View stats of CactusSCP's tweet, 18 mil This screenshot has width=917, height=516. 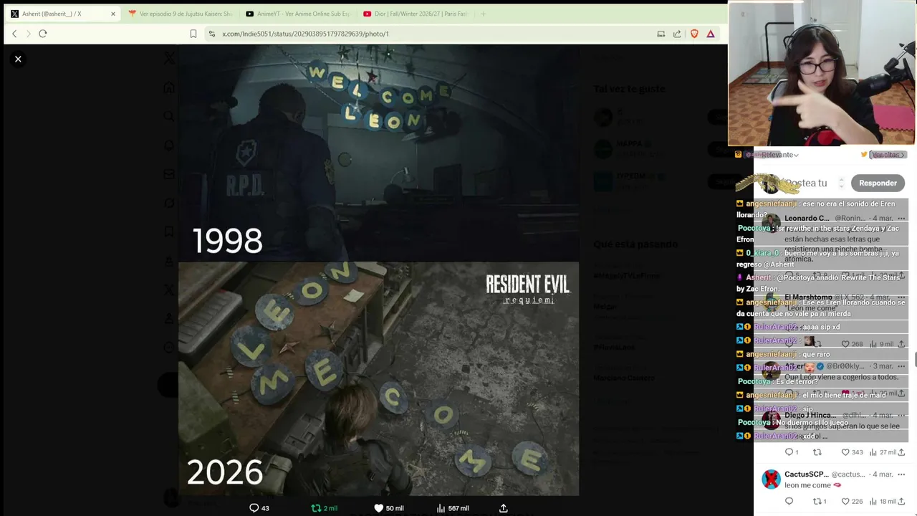pos(883,502)
